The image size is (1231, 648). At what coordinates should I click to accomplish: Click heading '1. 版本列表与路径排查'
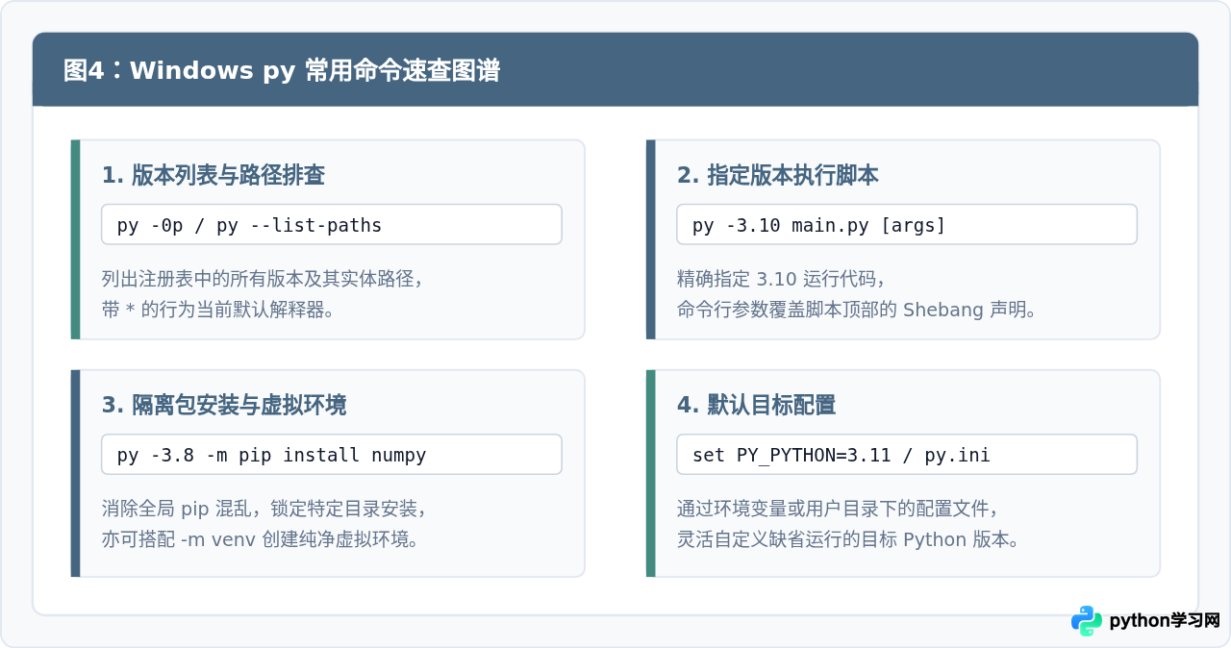tap(214, 175)
